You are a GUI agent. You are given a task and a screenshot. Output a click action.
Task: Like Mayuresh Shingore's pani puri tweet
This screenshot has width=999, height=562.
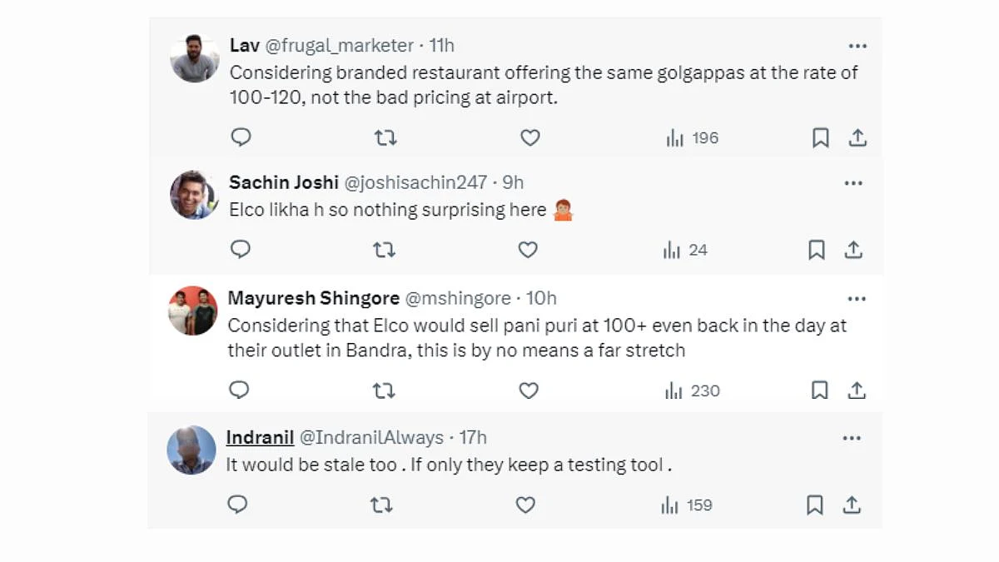point(529,390)
